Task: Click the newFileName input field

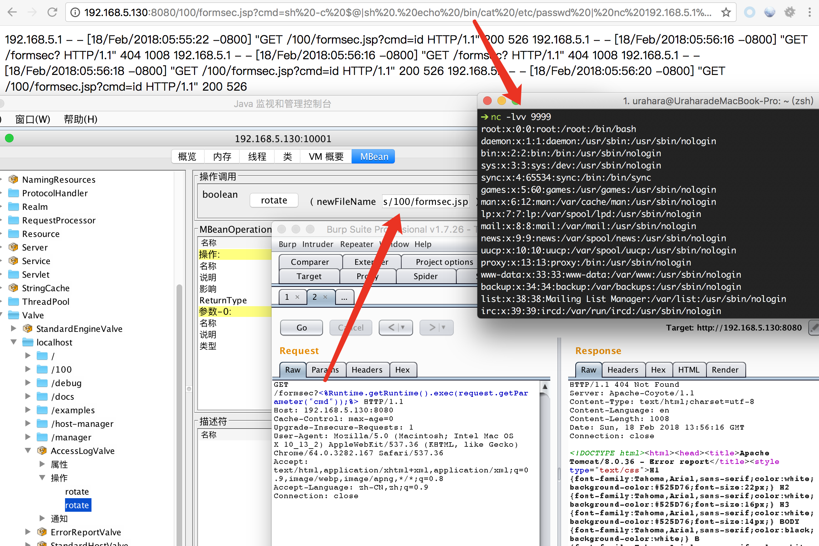Action: (425, 202)
